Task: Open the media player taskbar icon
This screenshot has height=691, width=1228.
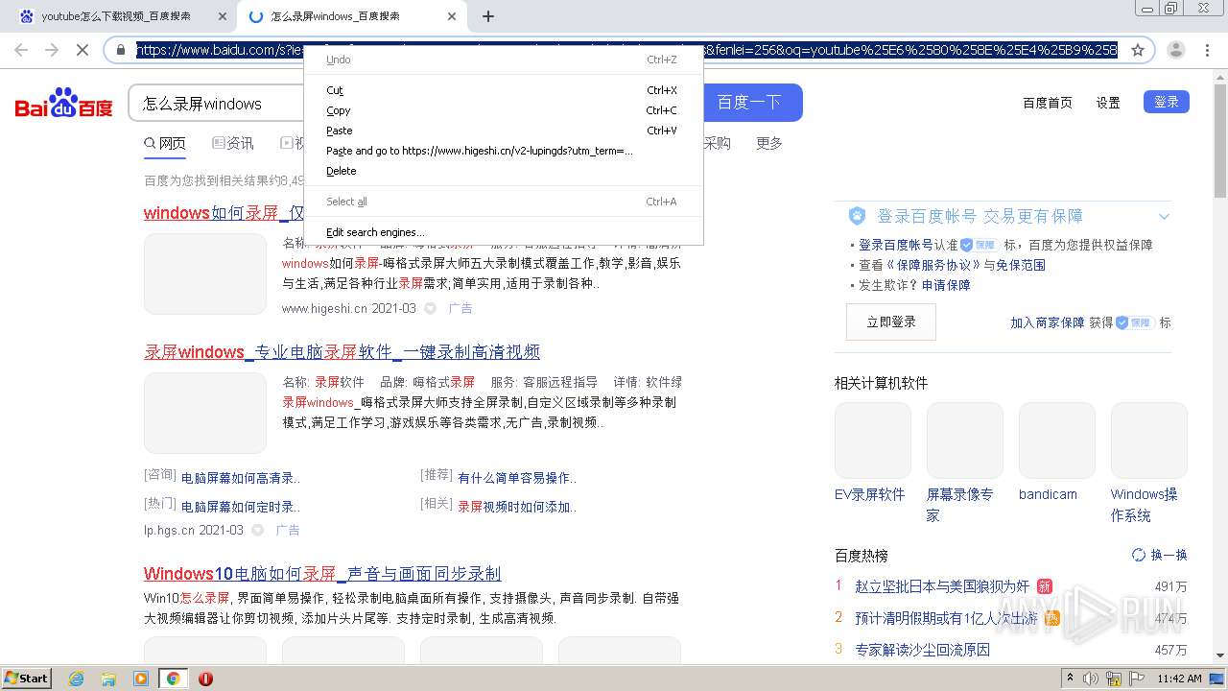Action: point(141,679)
